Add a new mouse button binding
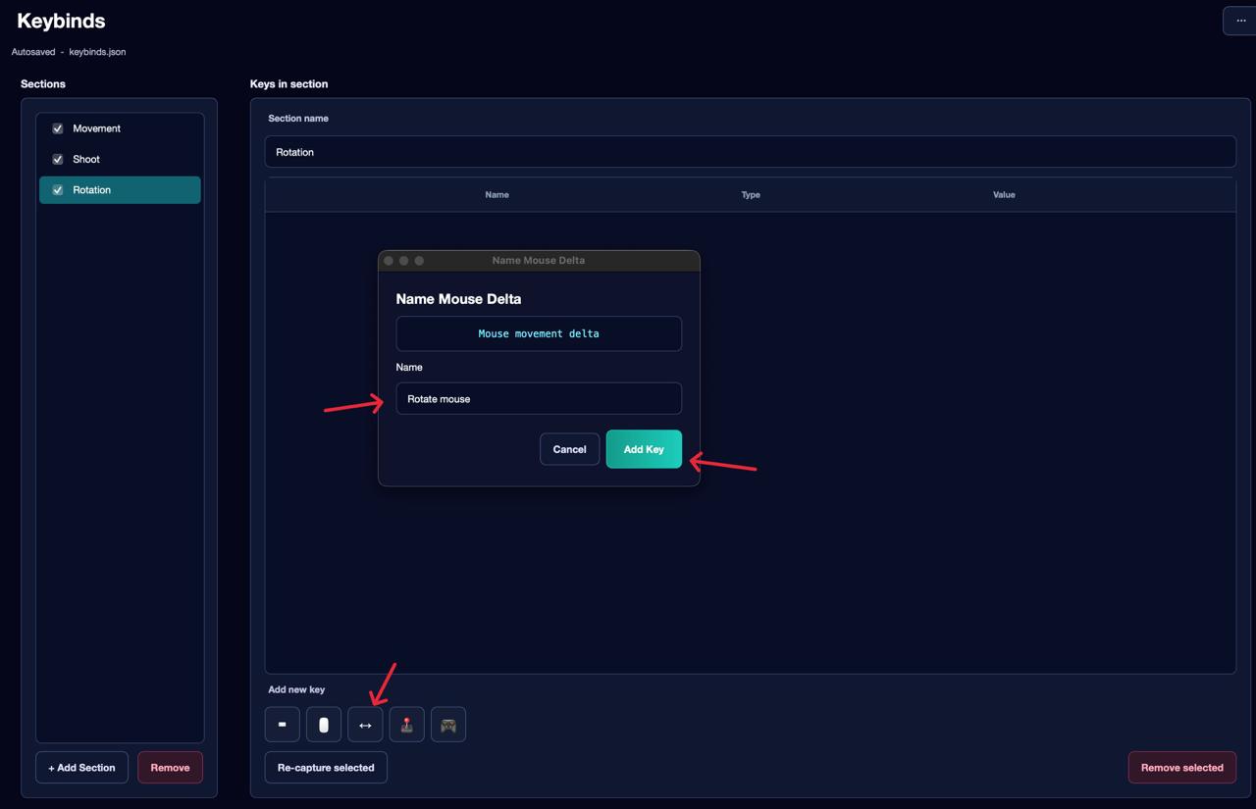The image size is (1256, 809). [x=324, y=725]
